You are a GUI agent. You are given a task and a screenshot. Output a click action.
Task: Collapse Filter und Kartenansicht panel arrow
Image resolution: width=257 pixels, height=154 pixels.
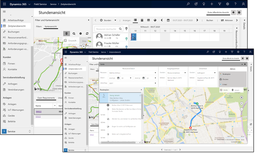[88, 20]
